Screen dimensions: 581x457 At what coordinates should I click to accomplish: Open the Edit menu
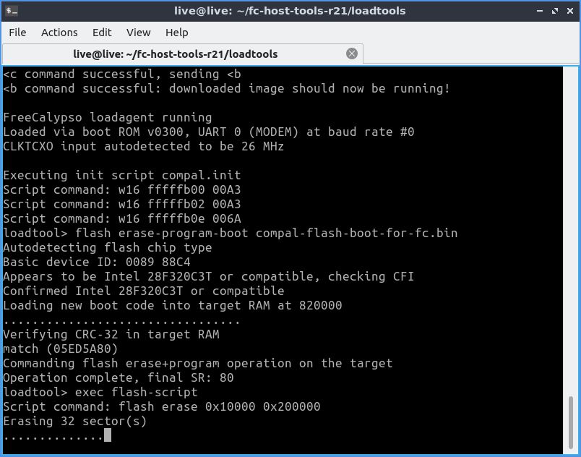pyautogui.click(x=102, y=33)
